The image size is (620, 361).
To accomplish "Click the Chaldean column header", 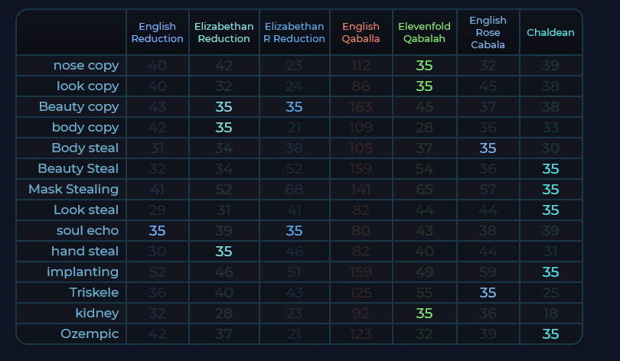I will [550, 33].
